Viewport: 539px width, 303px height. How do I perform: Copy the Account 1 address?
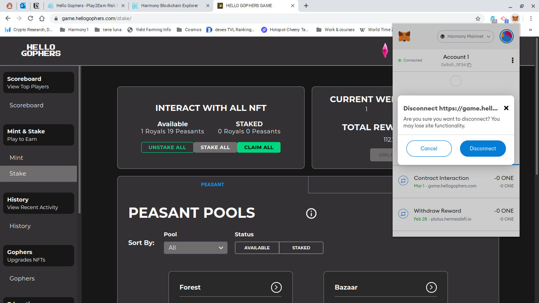[469, 65]
